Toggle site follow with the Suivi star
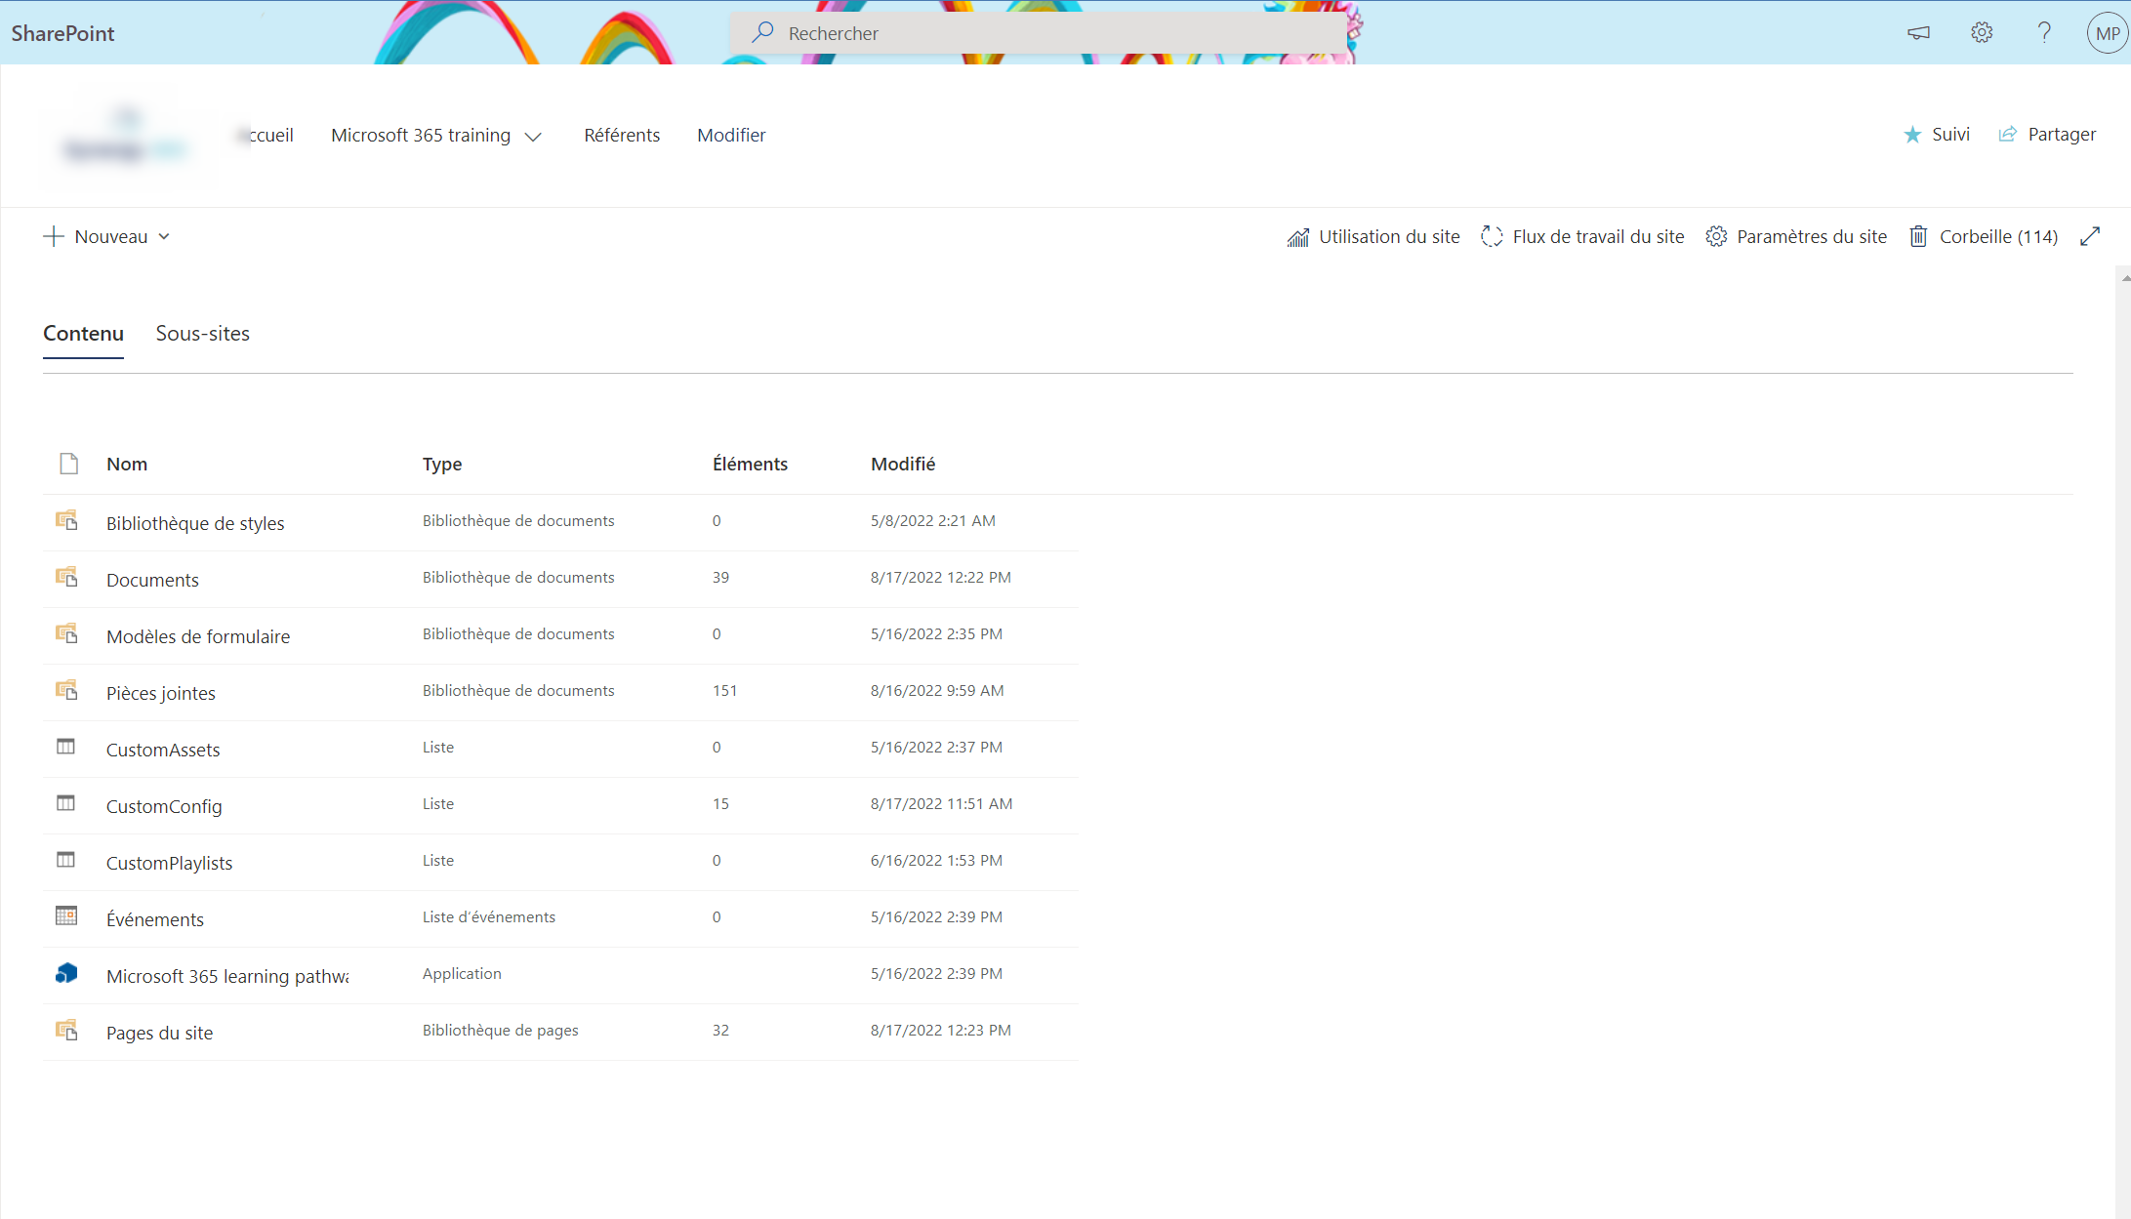 [x=1912, y=135]
